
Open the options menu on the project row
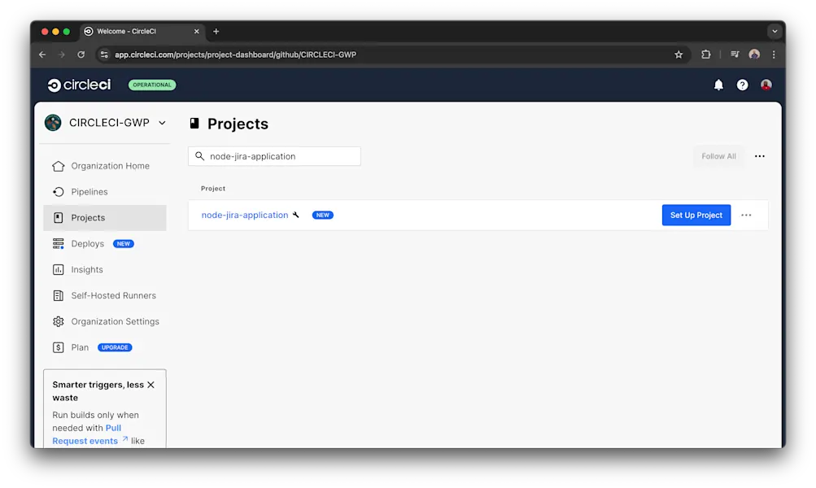pyautogui.click(x=746, y=215)
